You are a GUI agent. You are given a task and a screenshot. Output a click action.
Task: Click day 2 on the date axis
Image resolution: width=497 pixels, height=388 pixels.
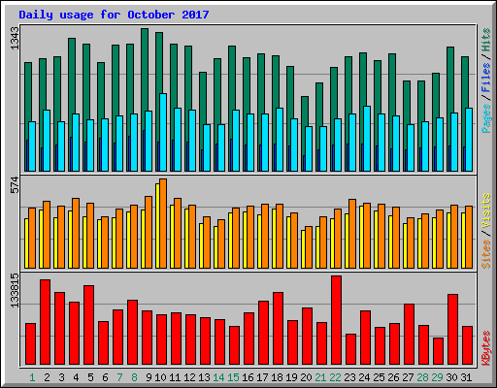point(47,377)
